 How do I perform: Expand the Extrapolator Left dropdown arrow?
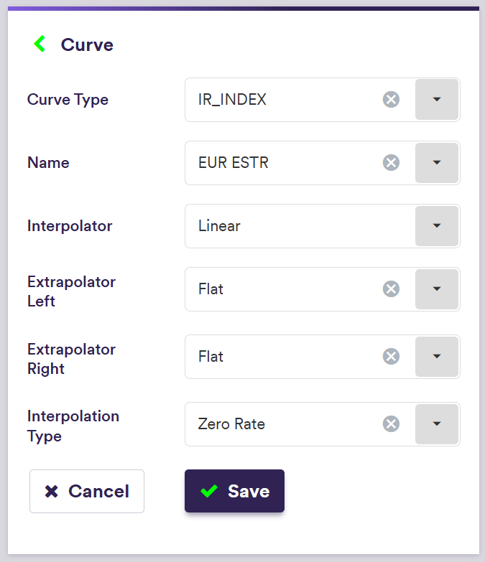(437, 289)
